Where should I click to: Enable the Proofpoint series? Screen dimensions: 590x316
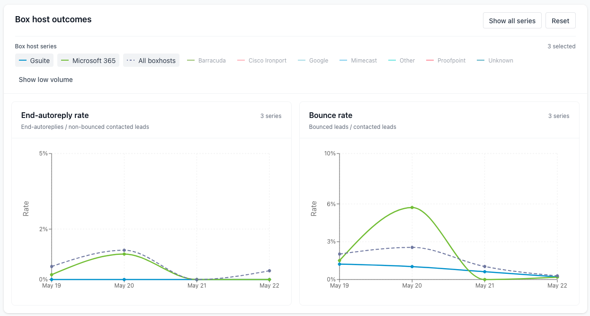446,61
